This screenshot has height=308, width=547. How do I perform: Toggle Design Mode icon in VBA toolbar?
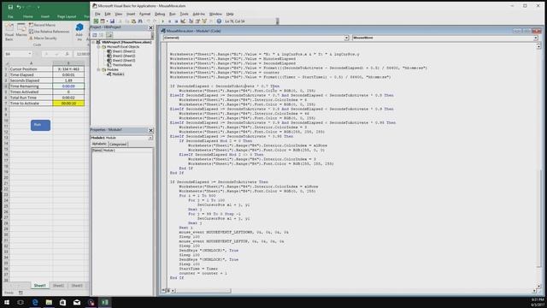(183, 21)
